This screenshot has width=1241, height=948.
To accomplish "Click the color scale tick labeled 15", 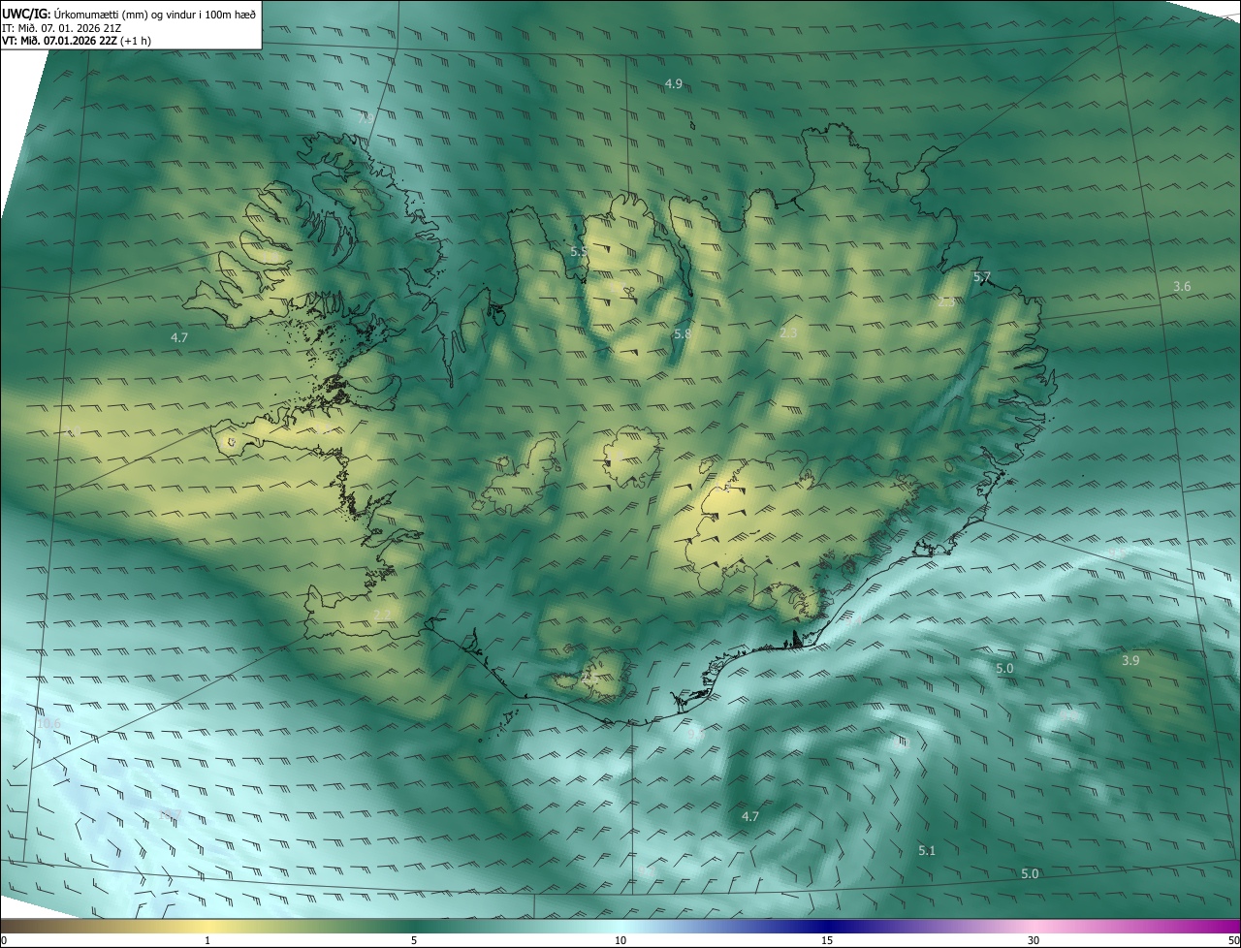I will tap(827, 940).
